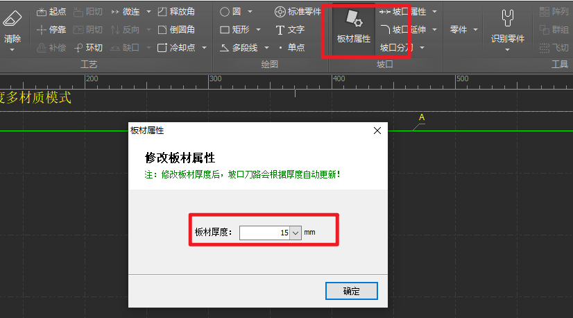Image resolution: width=573 pixels, height=318 pixels.
Task: Click the 坡口分刀 tool
Action: pyautogui.click(x=397, y=48)
